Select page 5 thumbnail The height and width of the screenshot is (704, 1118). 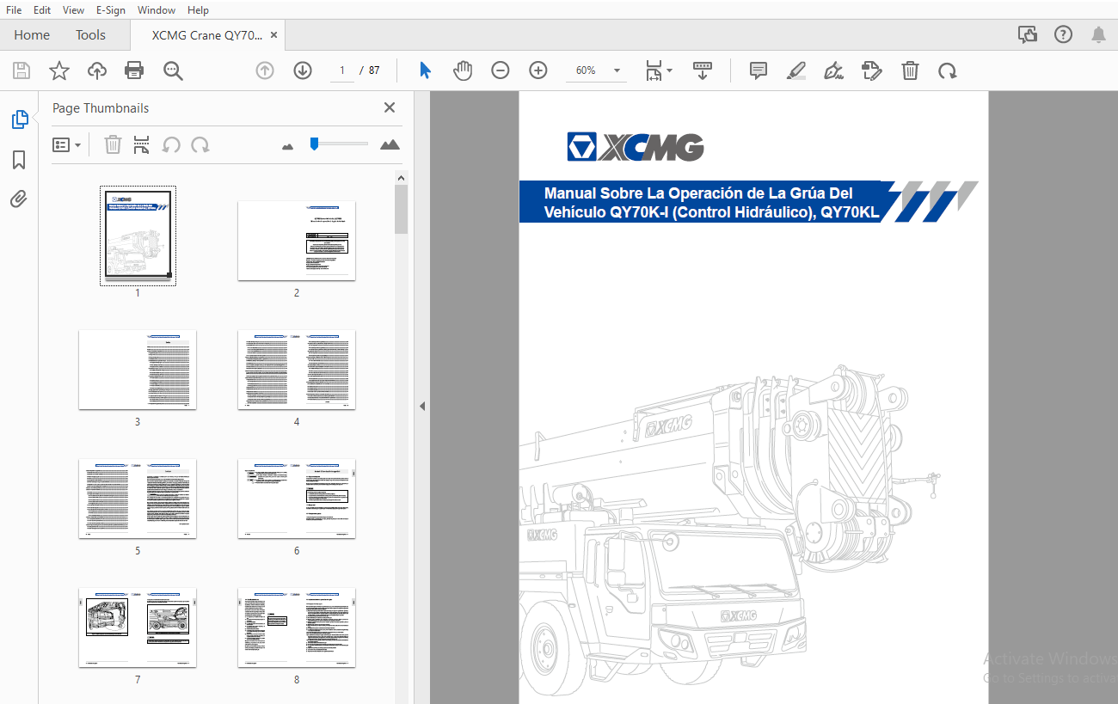[x=138, y=499]
